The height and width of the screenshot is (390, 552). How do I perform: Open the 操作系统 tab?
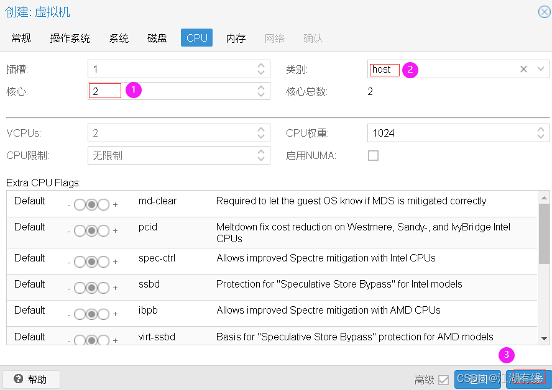click(70, 38)
